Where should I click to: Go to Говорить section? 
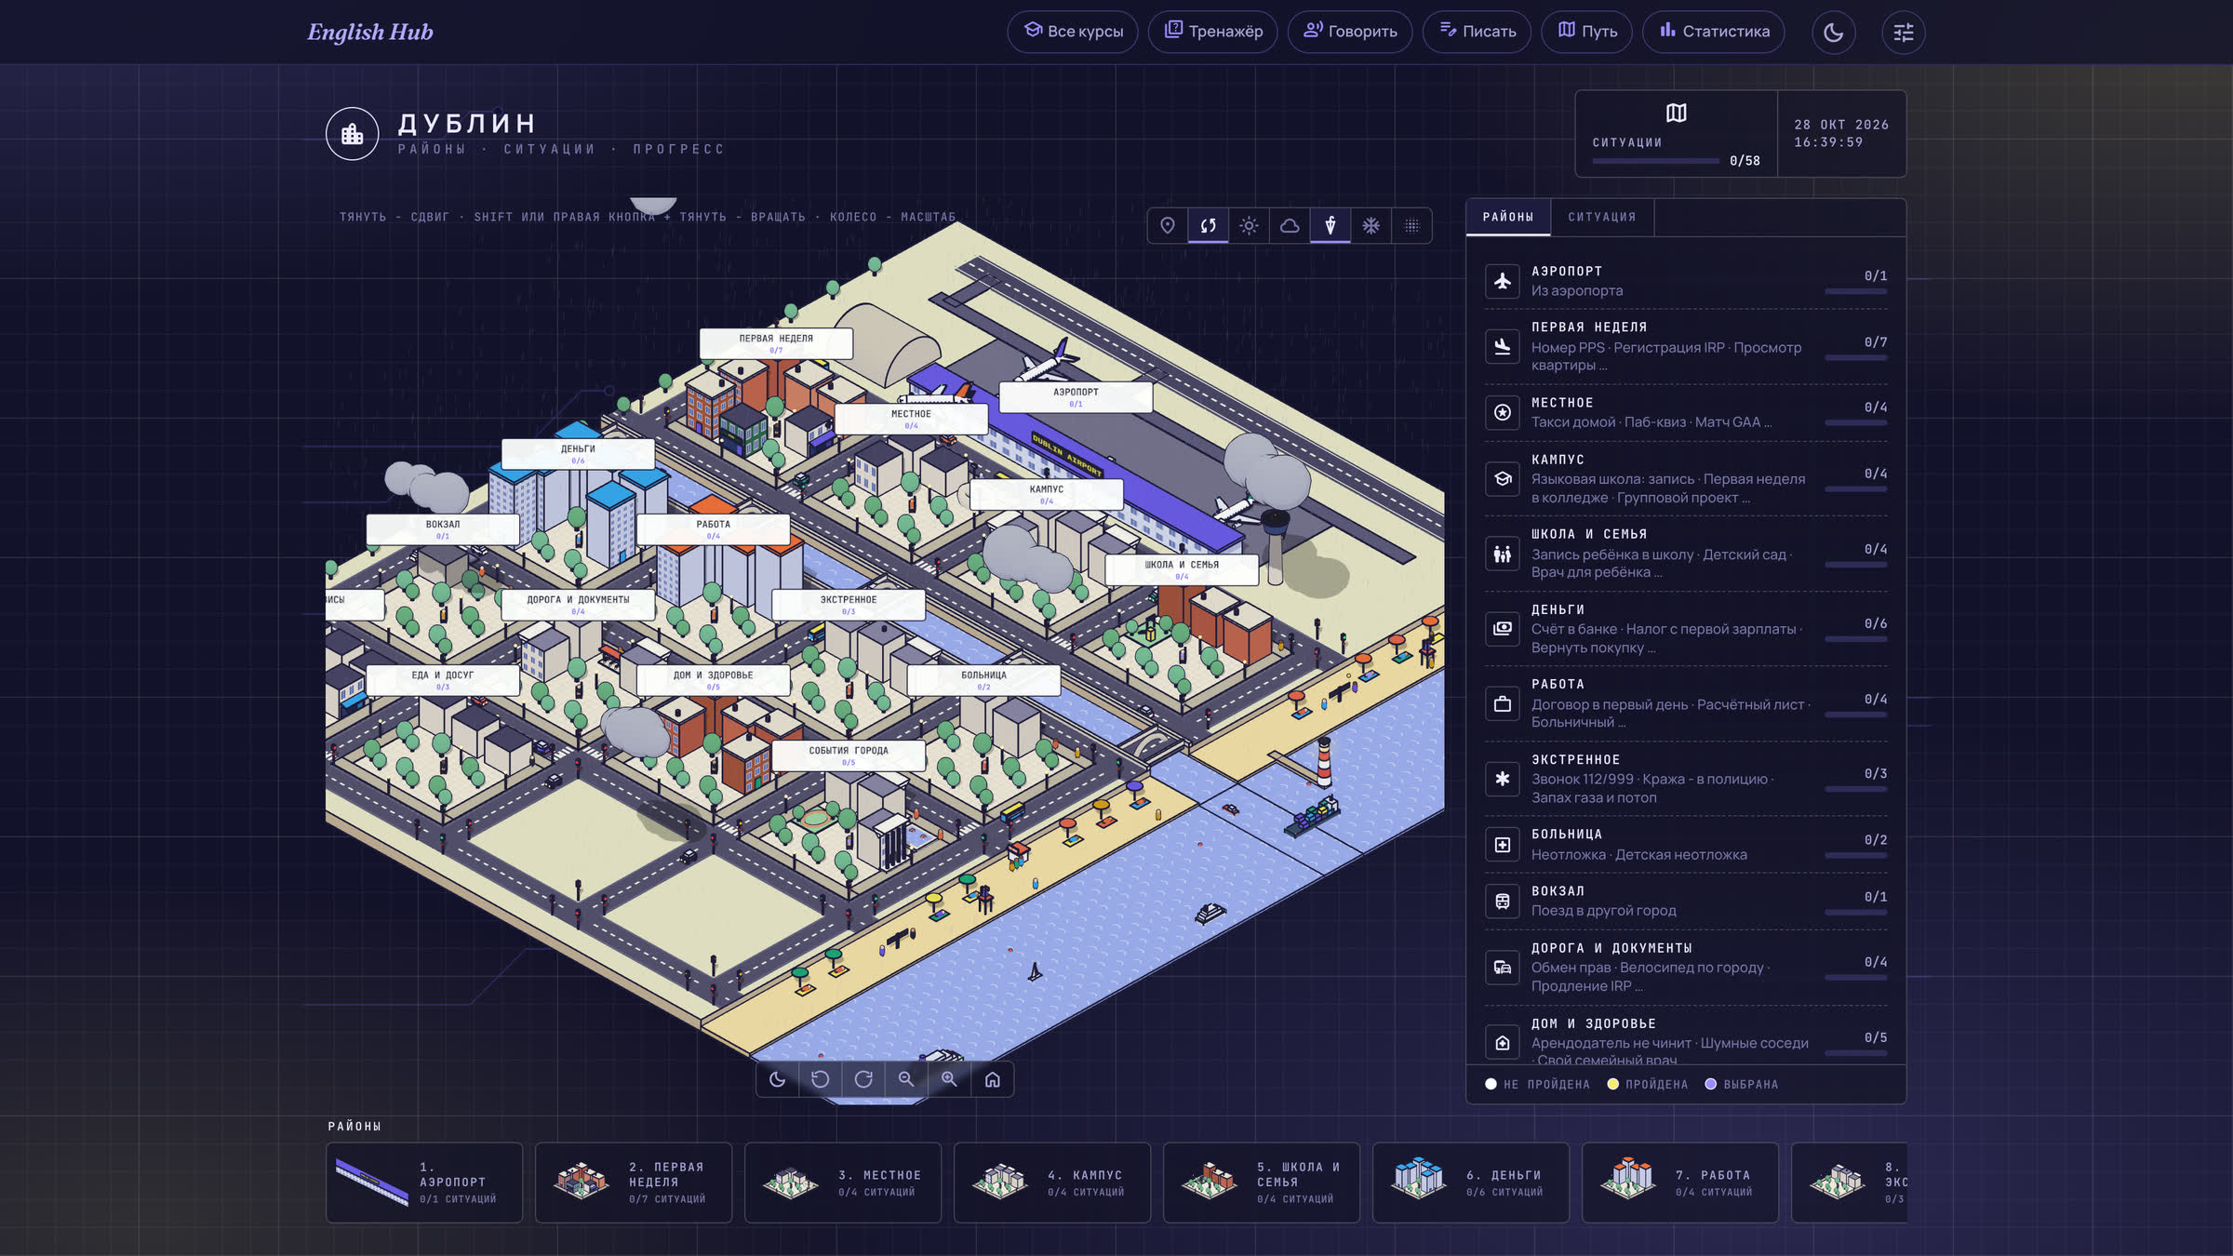(1350, 32)
